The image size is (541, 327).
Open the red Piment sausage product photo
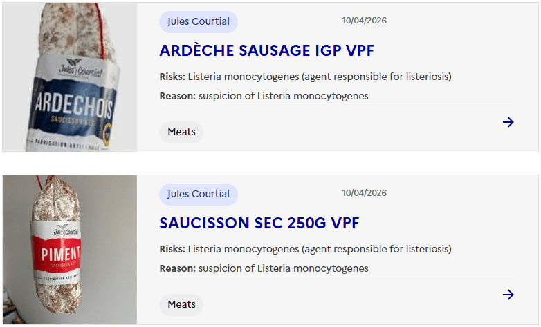[70, 250]
